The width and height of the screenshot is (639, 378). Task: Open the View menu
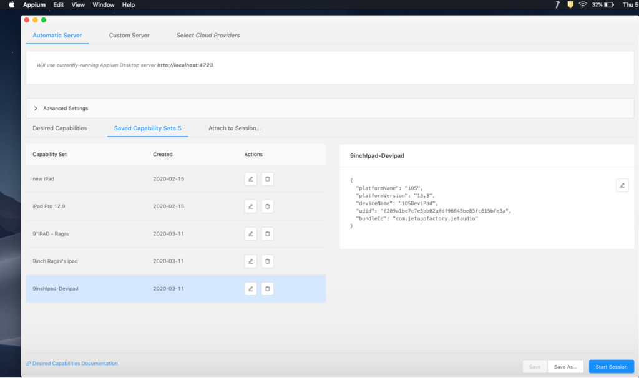[78, 5]
